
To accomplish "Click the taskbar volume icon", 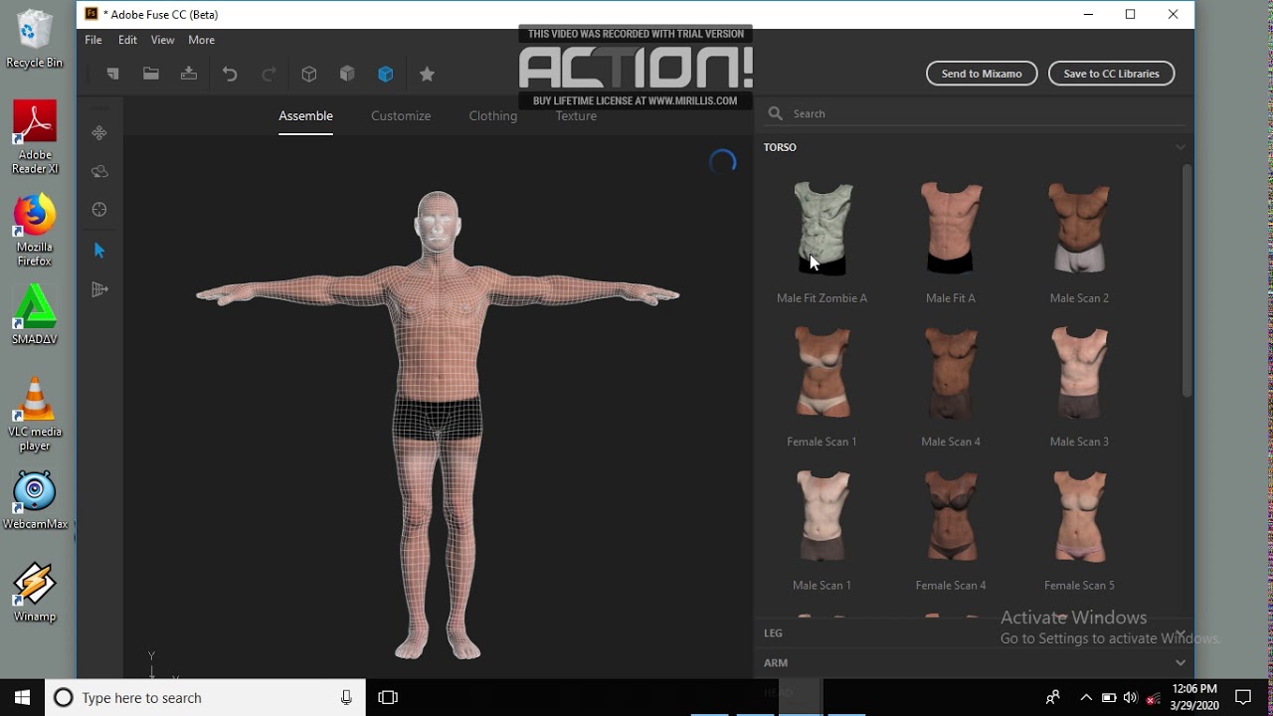I will (x=1130, y=697).
